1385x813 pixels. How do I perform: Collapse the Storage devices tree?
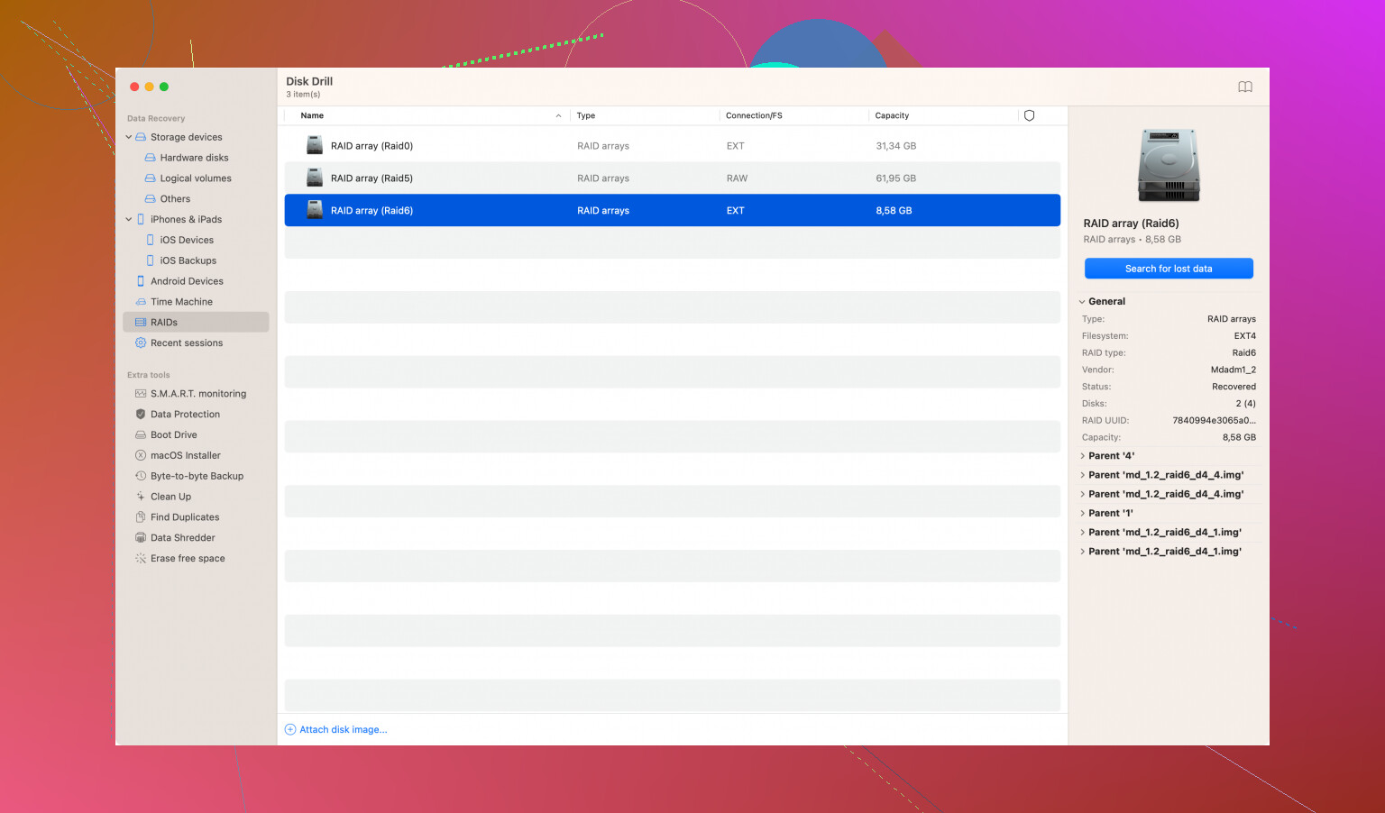[x=129, y=137]
